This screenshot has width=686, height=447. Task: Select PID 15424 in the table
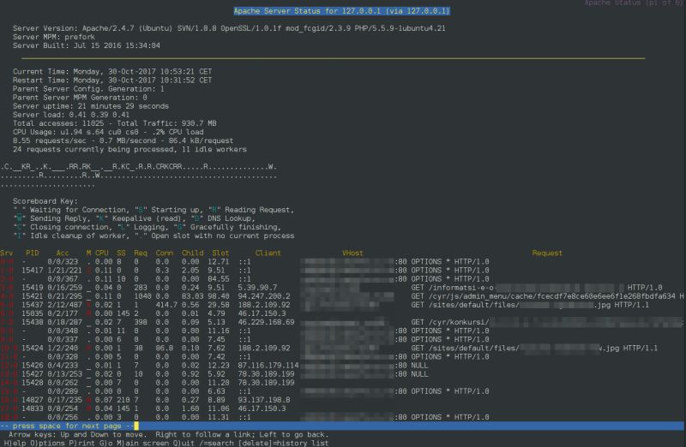(33, 349)
